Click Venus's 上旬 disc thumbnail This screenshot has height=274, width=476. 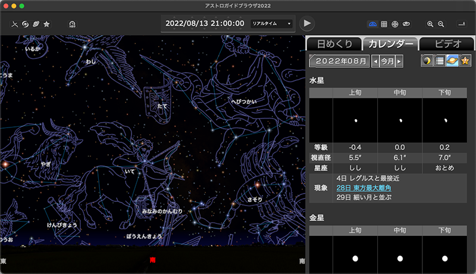(355, 254)
